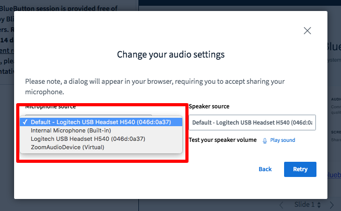This screenshot has height=211, width=341.
Task: Select Default - Logitech USB Headset H540 microphone option
Action: [101, 122]
